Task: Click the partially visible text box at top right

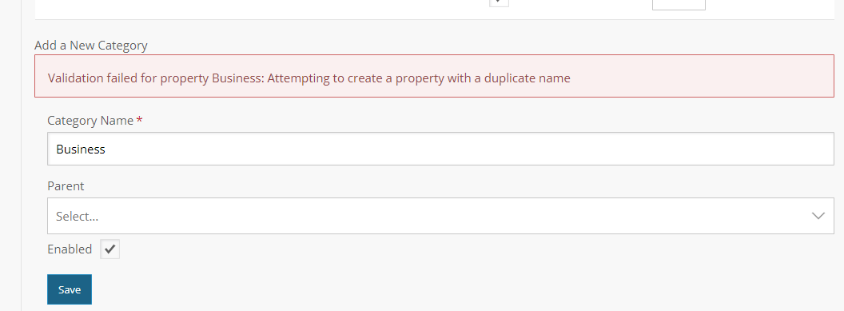Action: 679,4
